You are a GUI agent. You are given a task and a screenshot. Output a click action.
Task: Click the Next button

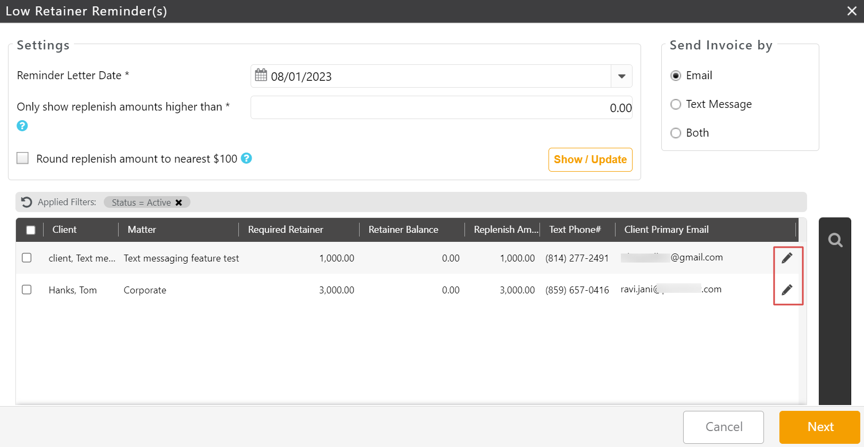pos(819,427)
